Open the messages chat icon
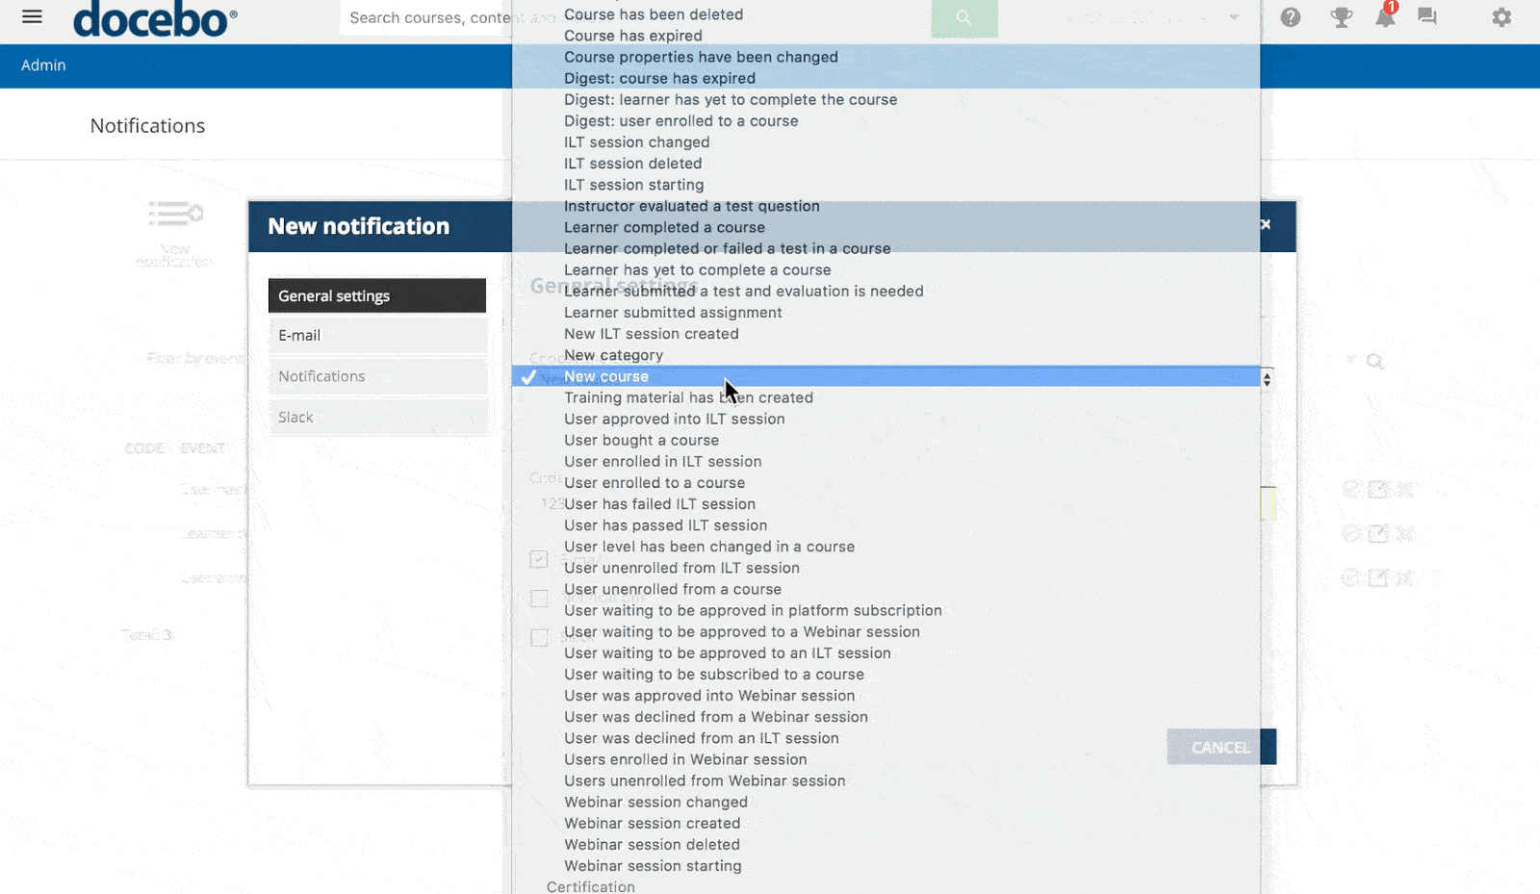The height and width of the screenshot is (894, 1540). (1426, 17)
